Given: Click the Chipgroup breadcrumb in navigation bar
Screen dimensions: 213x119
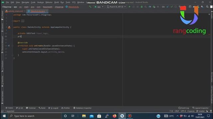Looking at the screenshot, I should pos(7,7).
